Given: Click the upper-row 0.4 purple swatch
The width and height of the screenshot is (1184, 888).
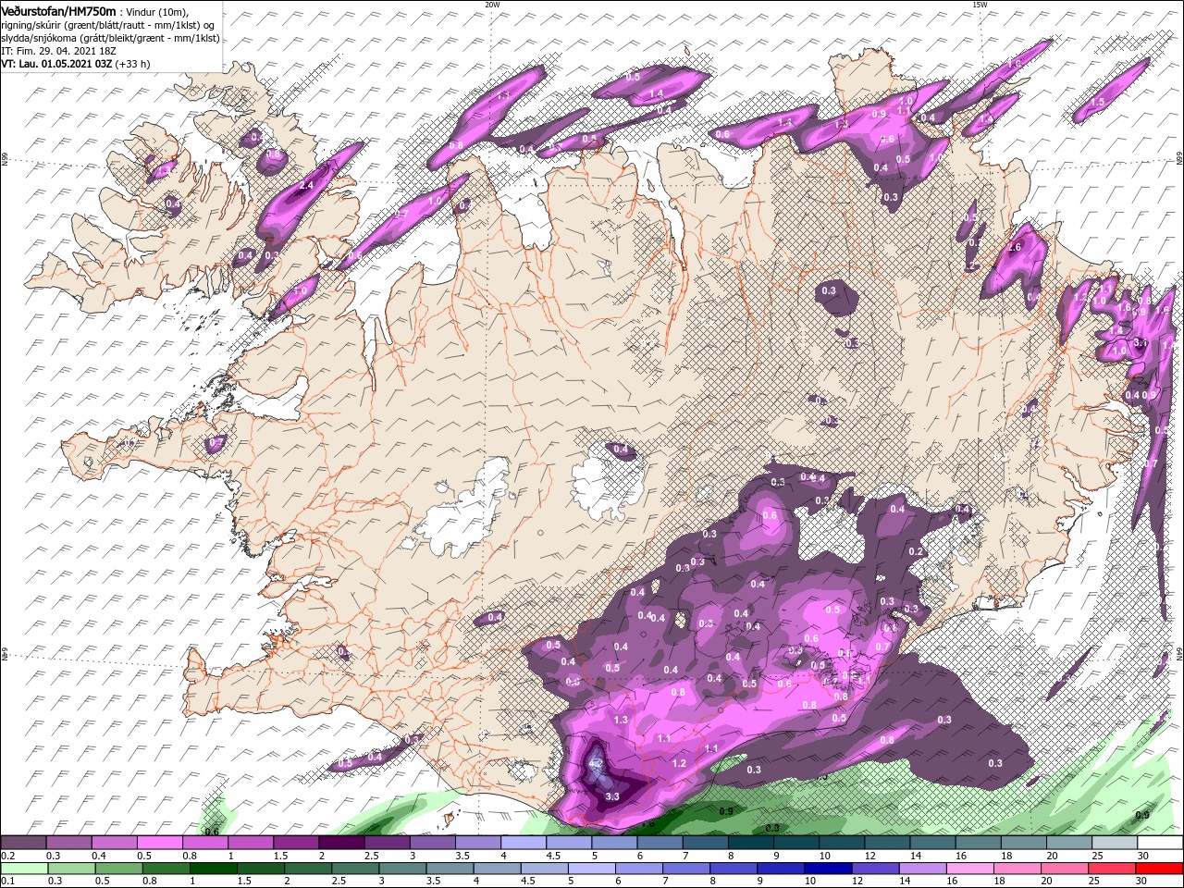Looking at the screenshot, I should point(114,843).
